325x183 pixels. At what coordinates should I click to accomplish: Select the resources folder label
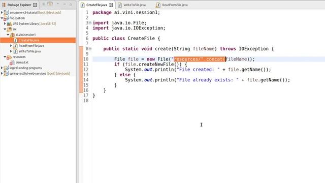(19, 57)
